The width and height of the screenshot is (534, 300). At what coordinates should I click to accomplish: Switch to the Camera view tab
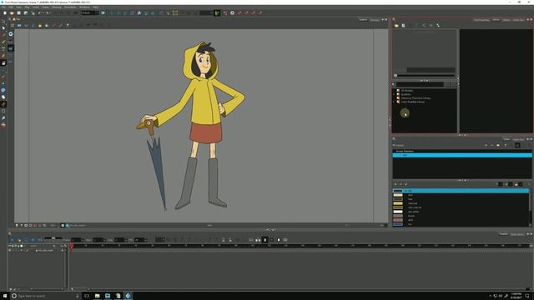click(364, 20)
